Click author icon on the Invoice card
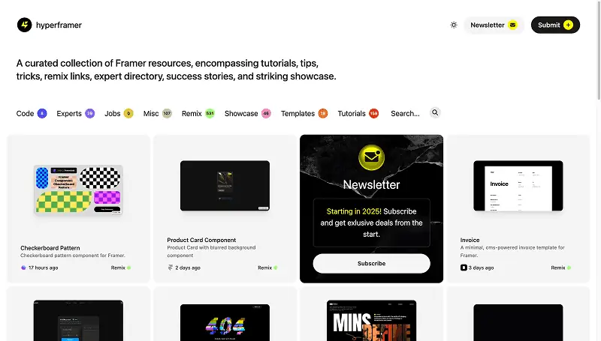The image size is (601, 341). [464, 268]
